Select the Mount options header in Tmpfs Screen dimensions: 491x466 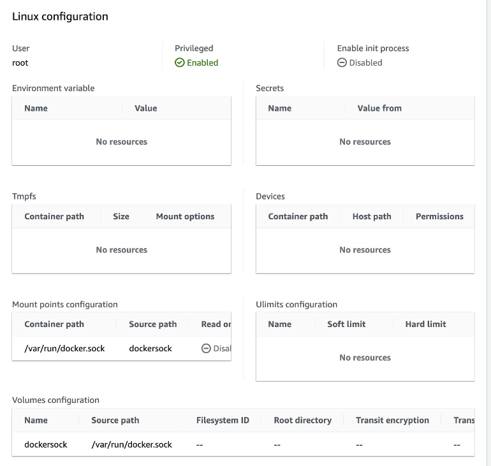point(185,217)
